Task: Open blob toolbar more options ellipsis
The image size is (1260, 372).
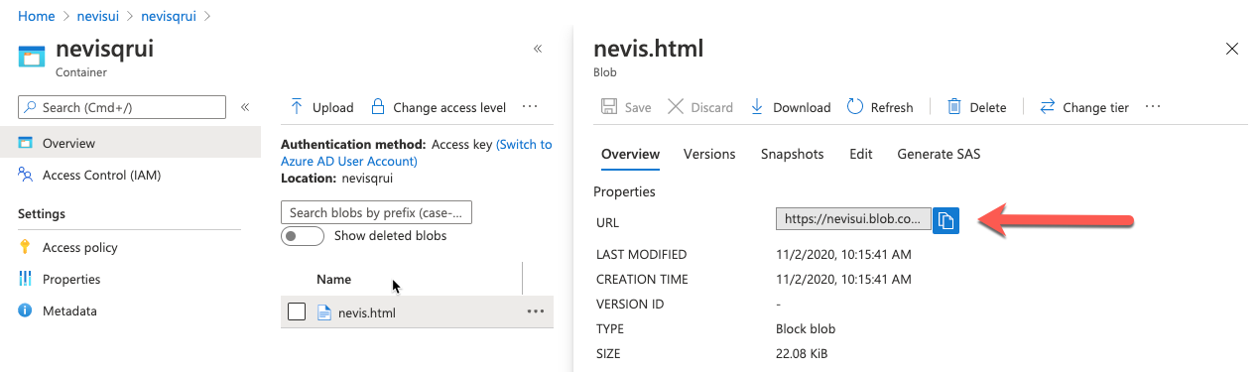Action: (x=1152, y=106)
